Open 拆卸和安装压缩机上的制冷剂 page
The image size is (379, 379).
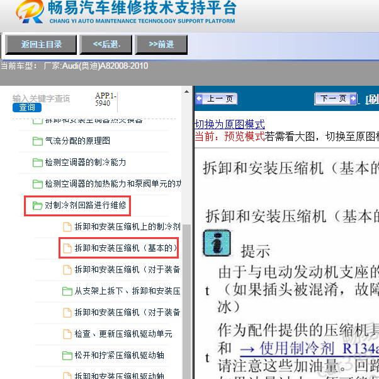click(127, 227)
